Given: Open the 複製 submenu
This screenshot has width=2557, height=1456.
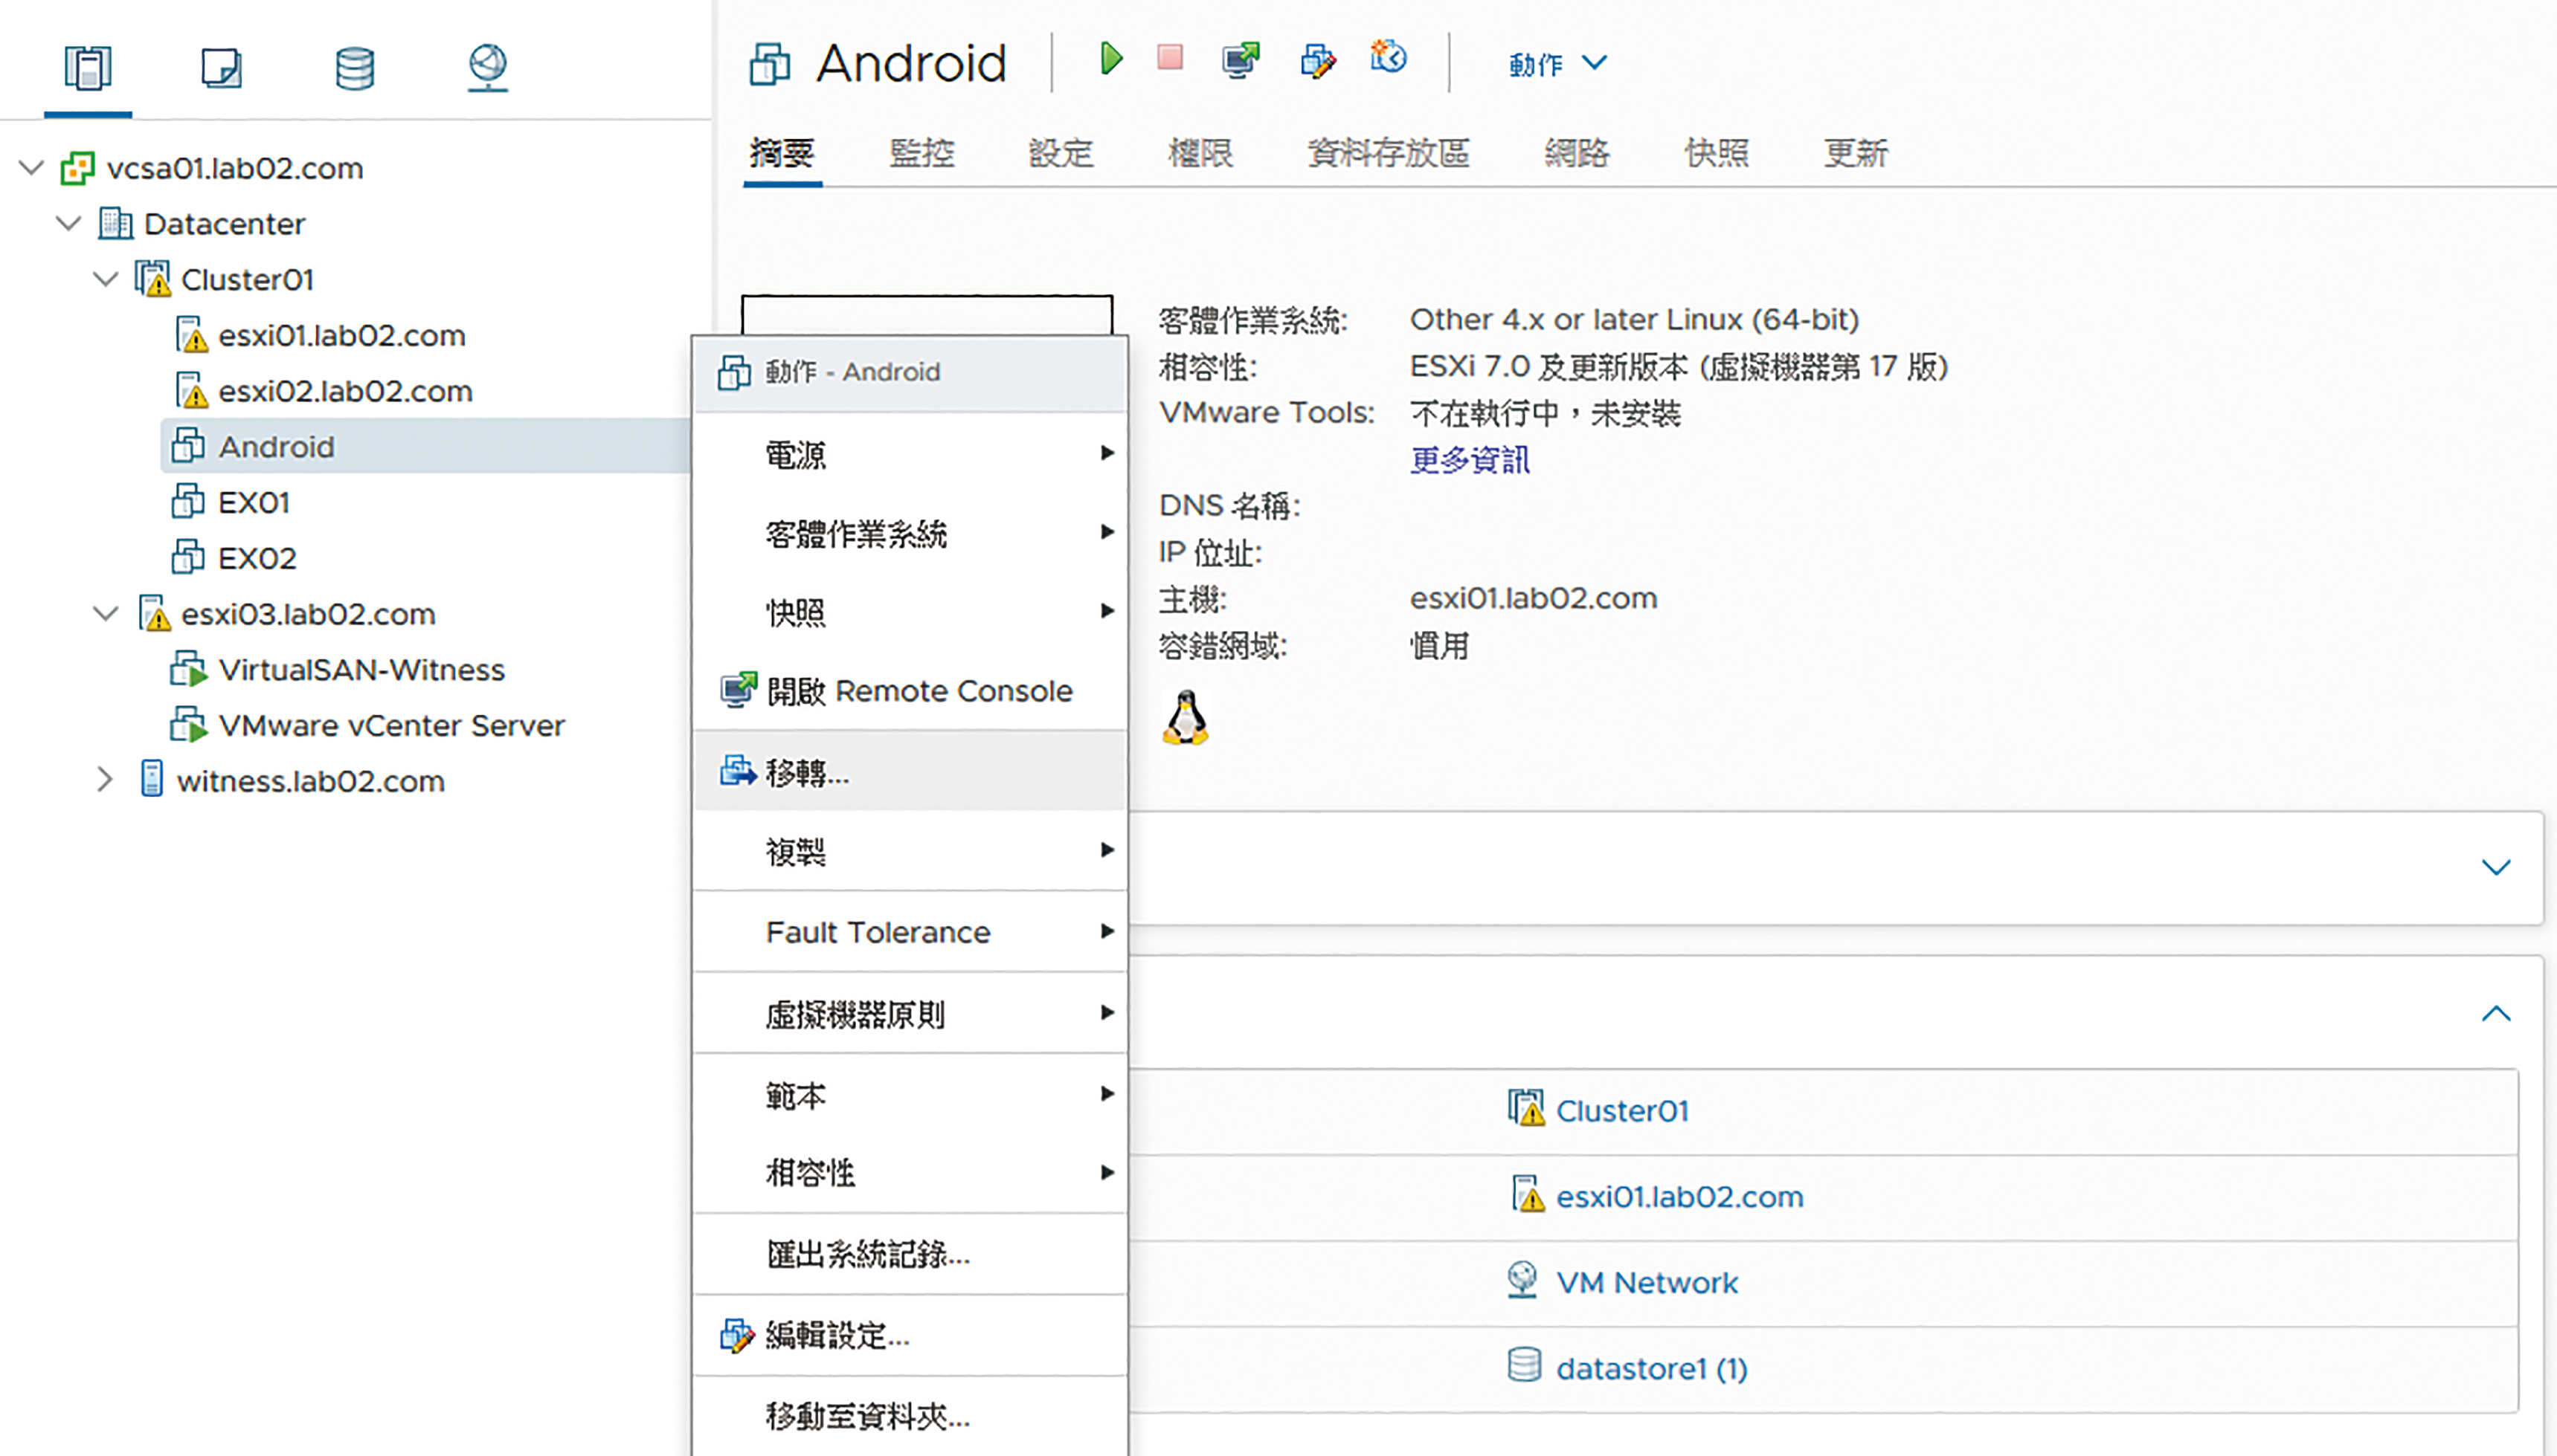Looking at the screenshot, I should click(910, 851).
